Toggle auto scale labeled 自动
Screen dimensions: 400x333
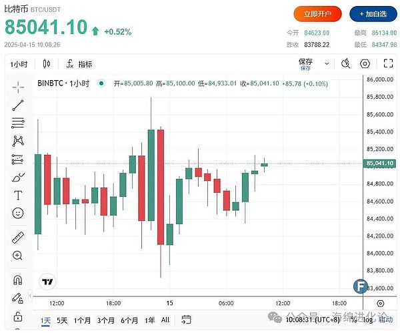(386, 320)
